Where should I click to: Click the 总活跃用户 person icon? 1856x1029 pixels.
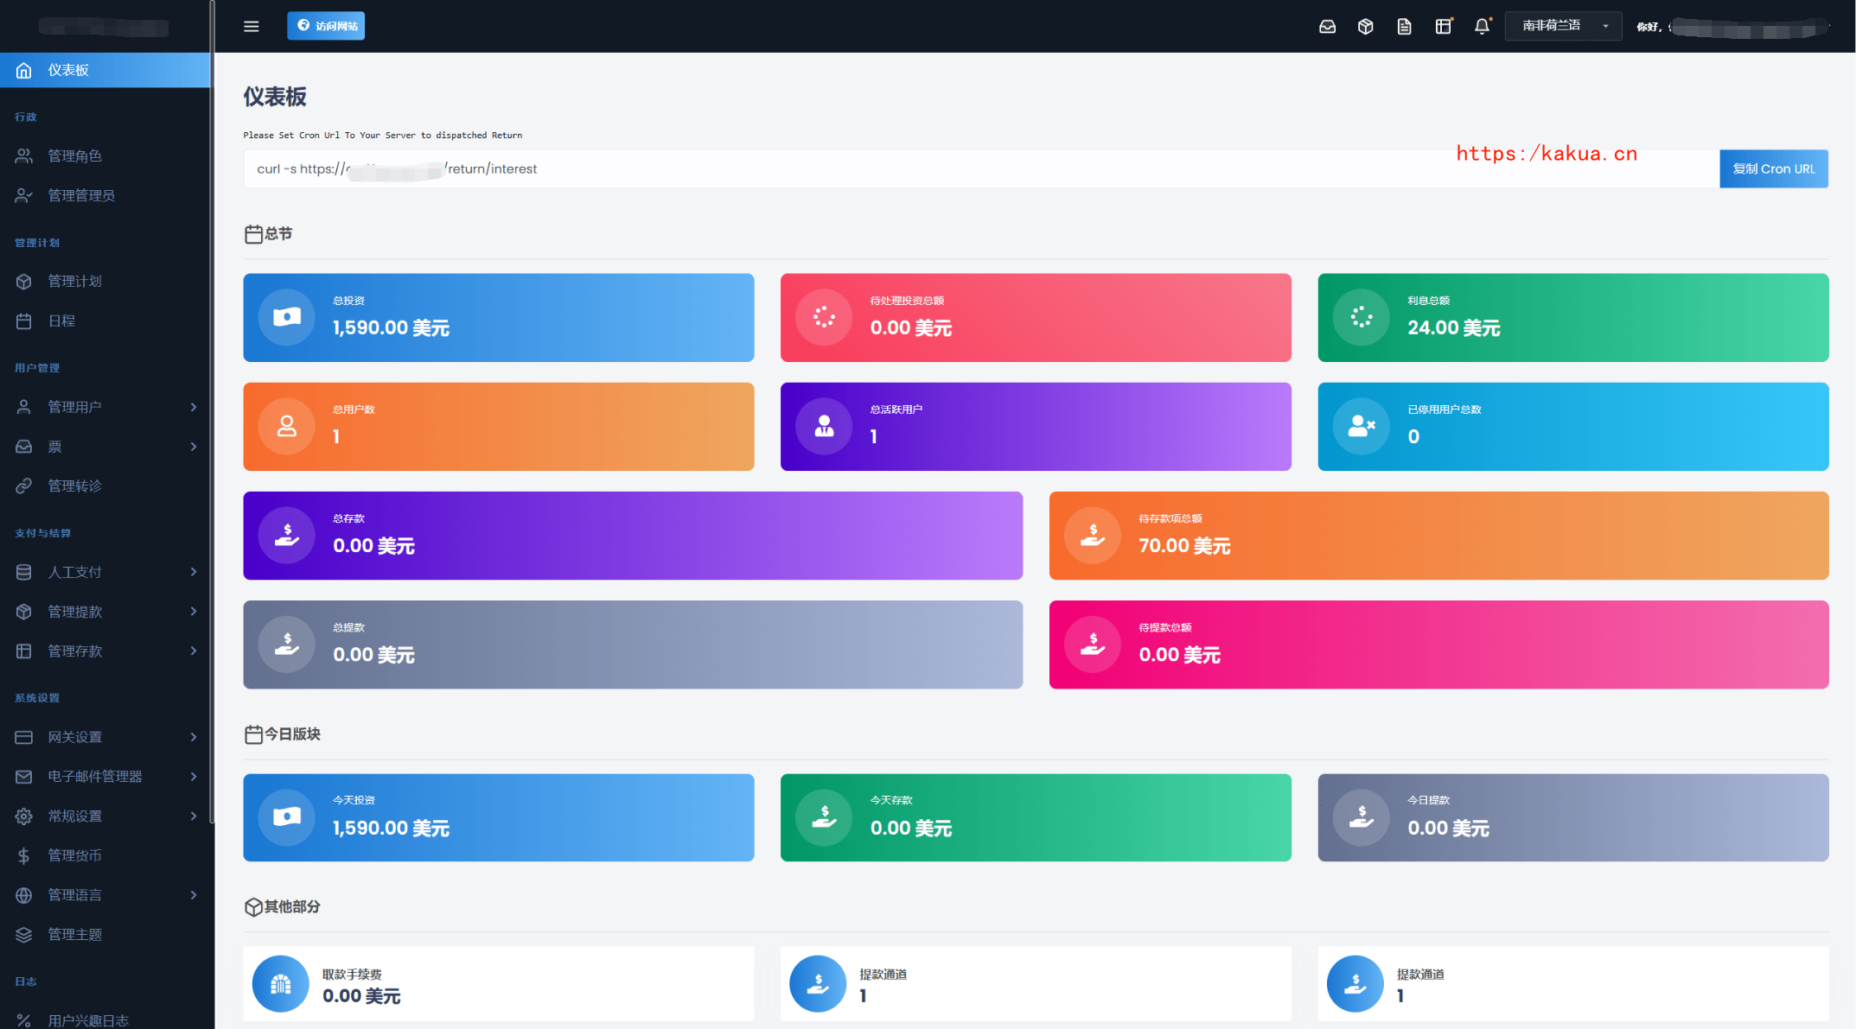click(824, 426)
